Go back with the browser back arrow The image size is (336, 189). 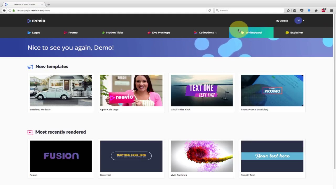(x=4, y=10)
